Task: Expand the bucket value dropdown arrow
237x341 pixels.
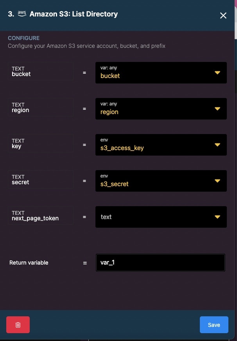Action: (217, 73)
